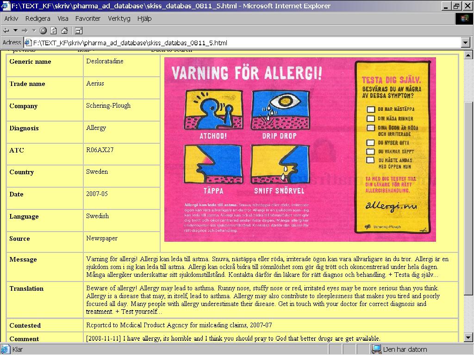The height and width of the screenshot is (355, 474).
Task: Click the 'Diagnosis' row label
Action: point(24,128)
